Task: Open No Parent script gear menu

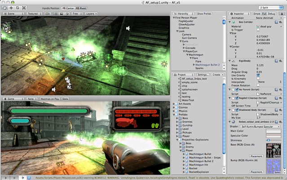Action: tap(280, 90)
